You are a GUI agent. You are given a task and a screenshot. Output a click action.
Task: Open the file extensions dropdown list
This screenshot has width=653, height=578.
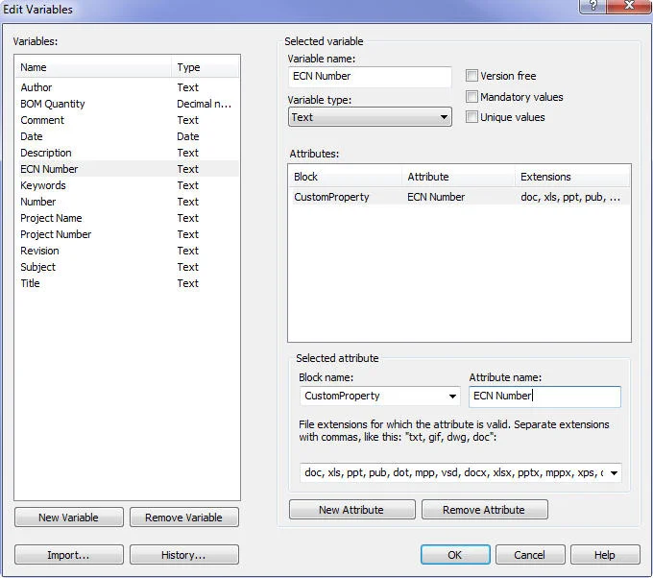[614, 472]
